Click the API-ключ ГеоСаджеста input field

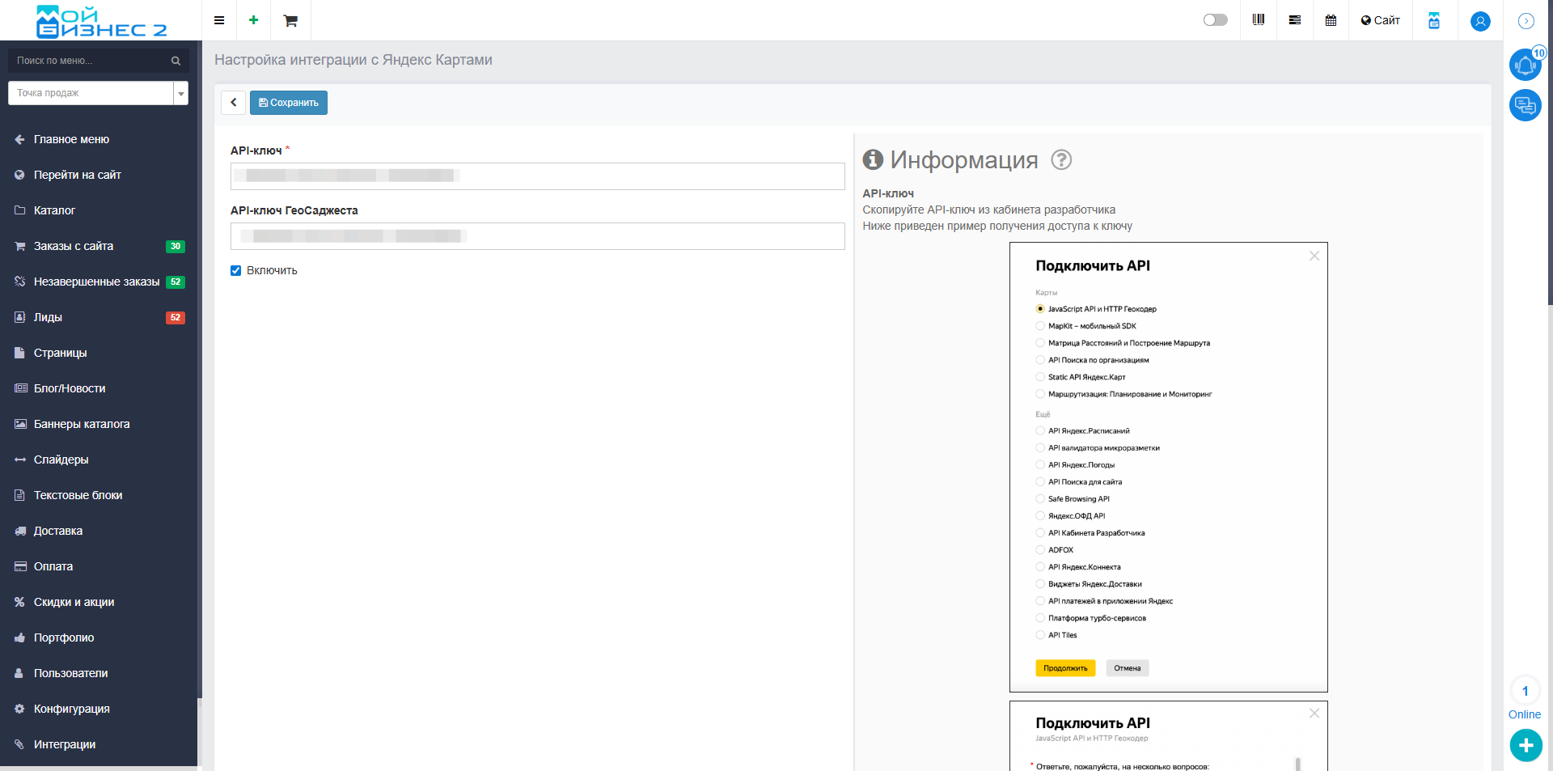[x=537, y=236]
